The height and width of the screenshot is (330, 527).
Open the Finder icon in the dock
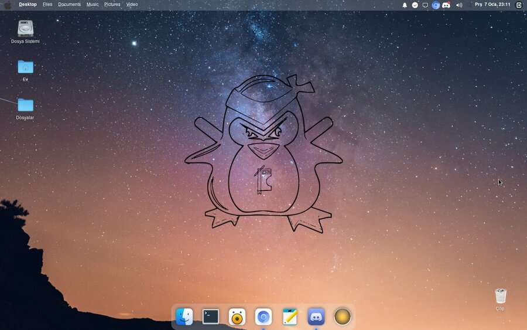pyautogui.click(x=184, y=317)
